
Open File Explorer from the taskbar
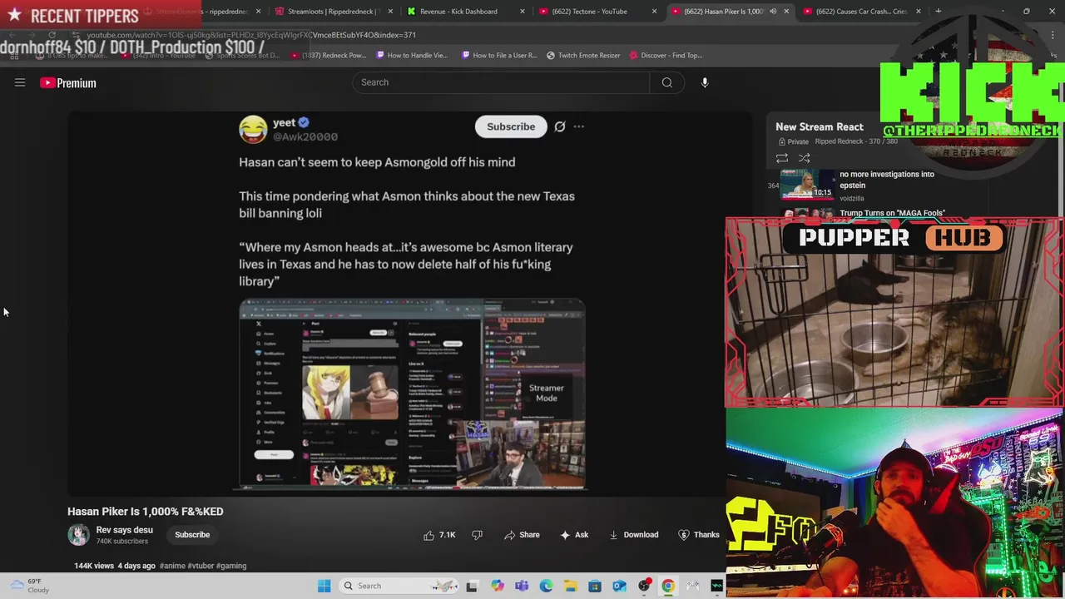point(571,586)
